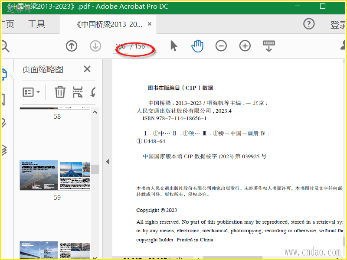
Task: Click the ISBN 978-7-114-18656-1 text
Action: click(174, 118)
